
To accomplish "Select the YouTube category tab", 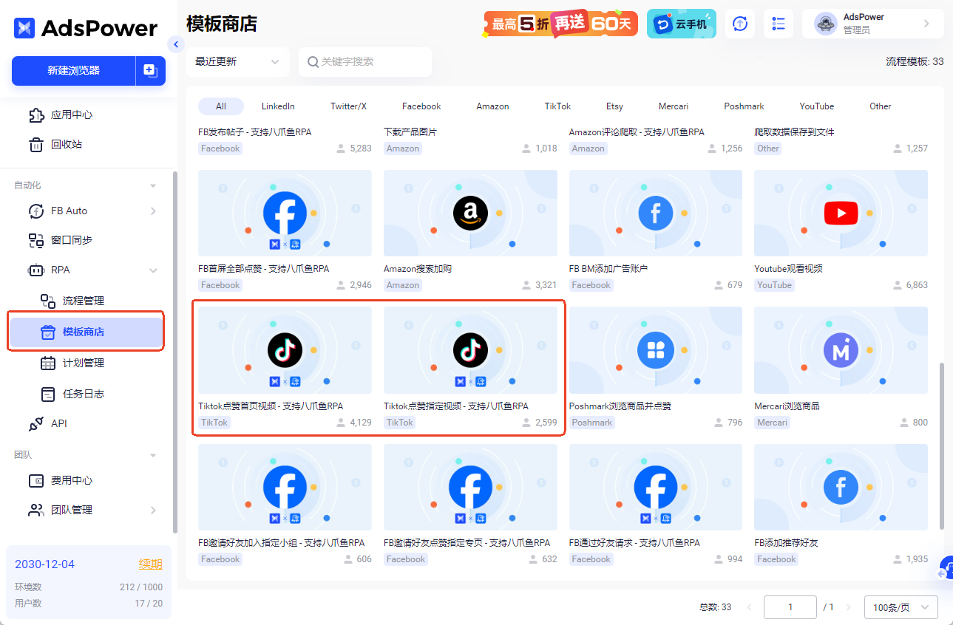I will click(816, 106).
